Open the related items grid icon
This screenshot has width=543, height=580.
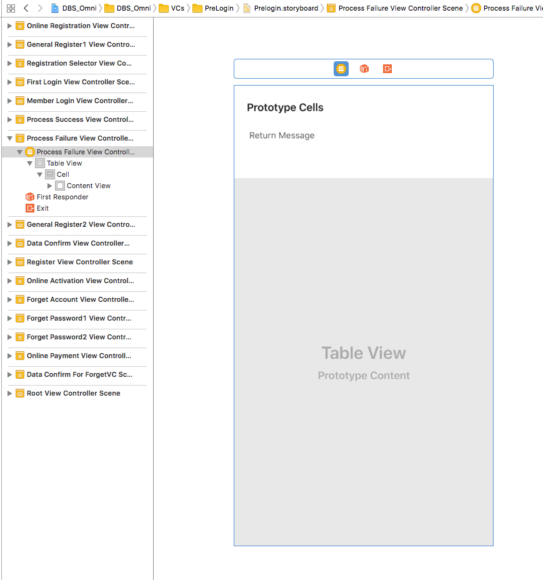[11, 8]
